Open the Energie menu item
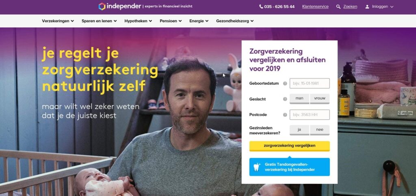Image resolution: width=416 pixels, height=196 pixels. pyautogui.click(x=199, y=21)
